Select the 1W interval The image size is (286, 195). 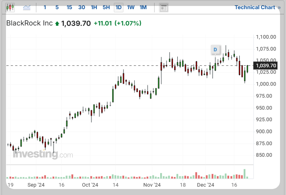[x=131, y=8]
